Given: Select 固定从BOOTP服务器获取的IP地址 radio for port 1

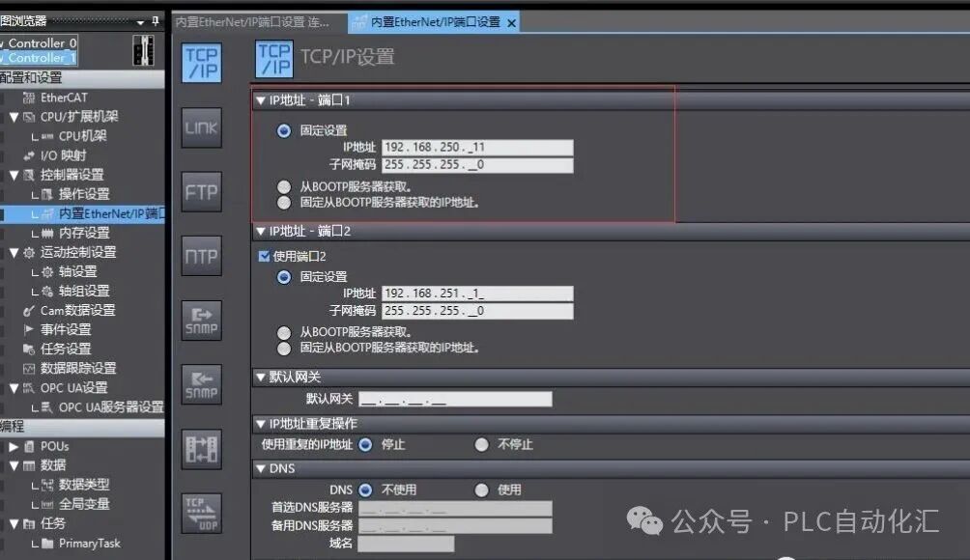Looking at the screenshot, I should [x=284, y=203].
